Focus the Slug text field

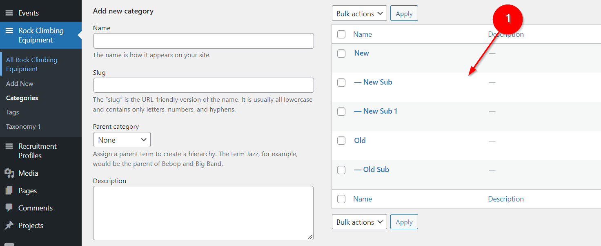pos(203,85)
